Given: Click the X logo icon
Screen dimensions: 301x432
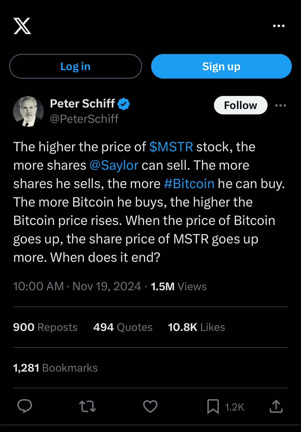Looking at the screenshot, I should pos(22,26).
